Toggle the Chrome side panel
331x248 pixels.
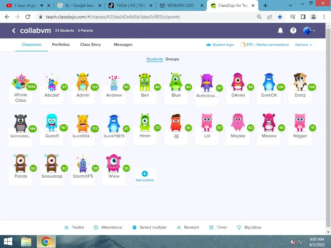(303, 17)
